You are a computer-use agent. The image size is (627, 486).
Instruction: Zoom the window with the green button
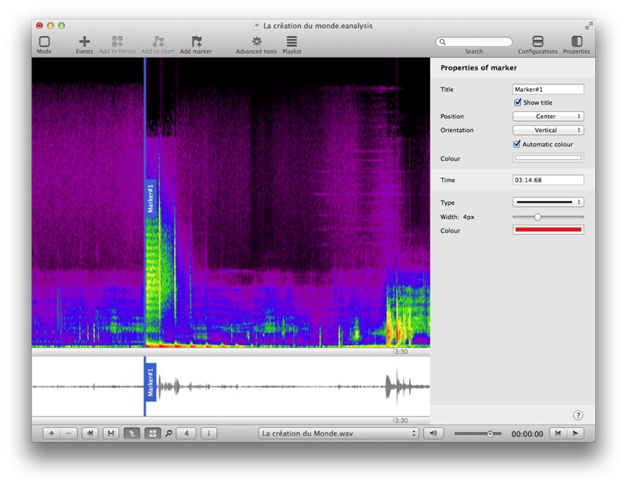[62, 26]
